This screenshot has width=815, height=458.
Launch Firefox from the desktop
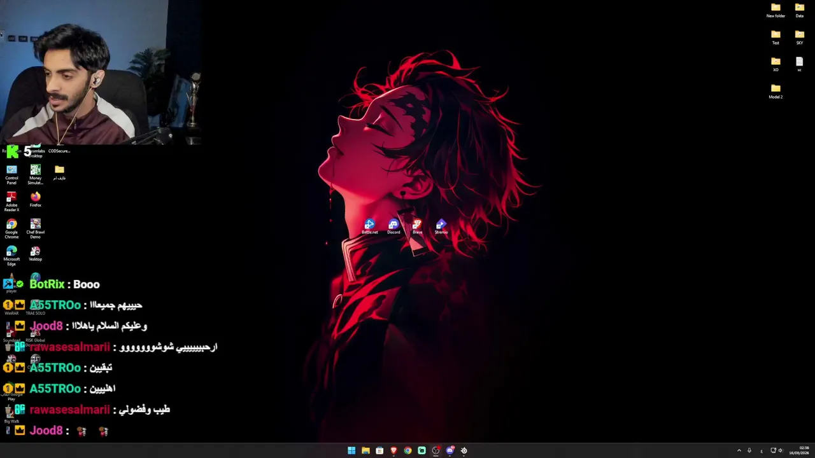coord(36,200)
